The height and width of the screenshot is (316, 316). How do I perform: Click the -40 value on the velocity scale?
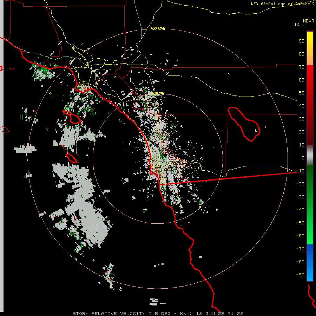pyautogui.click(x=300, y=210)
